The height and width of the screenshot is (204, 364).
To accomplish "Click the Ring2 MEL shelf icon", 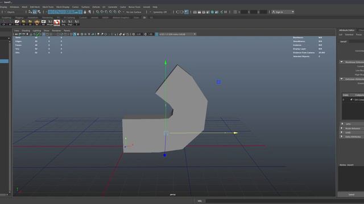I will pos(70,23).
